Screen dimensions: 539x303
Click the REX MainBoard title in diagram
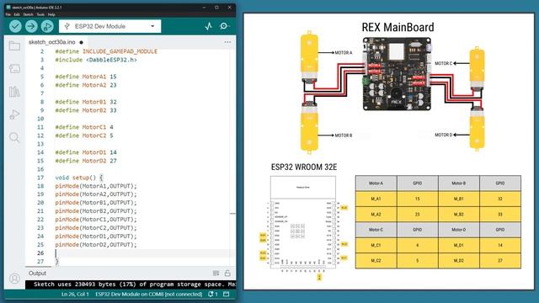(x=398, y=27)
